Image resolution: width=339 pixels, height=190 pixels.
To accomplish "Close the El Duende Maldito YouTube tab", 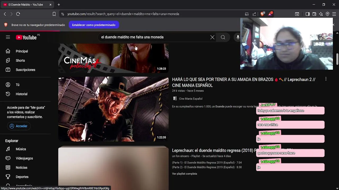I will [50, 4].
